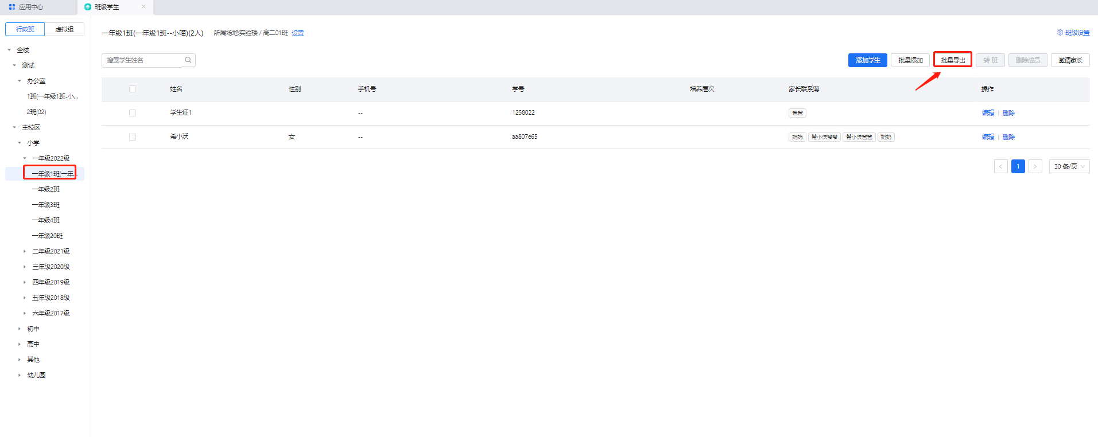Switch to the 行政班 tab

25,29
